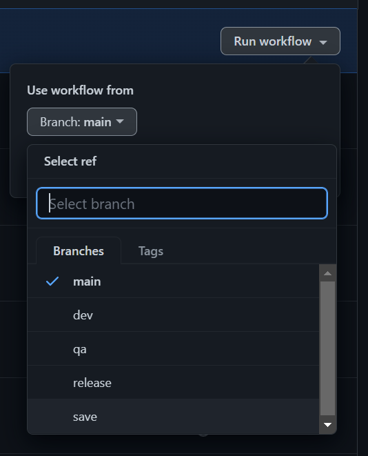
Task: Switch to the Branches tab
Action: [79, 250]
